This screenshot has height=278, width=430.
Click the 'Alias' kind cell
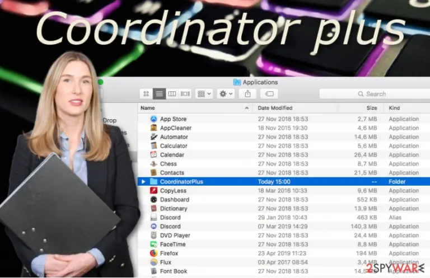[x=395, y=218]
